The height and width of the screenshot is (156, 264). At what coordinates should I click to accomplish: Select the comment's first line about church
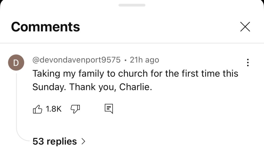click(135, 74)
